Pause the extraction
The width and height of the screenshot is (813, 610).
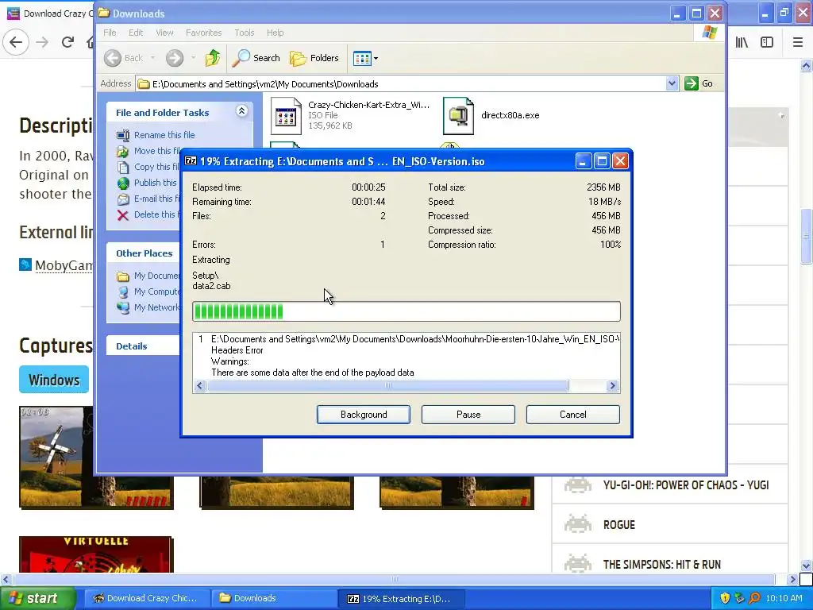(468, 415)
